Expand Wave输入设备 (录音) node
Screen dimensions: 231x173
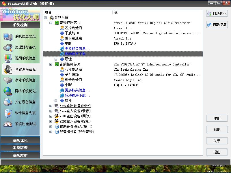(51, 111)
